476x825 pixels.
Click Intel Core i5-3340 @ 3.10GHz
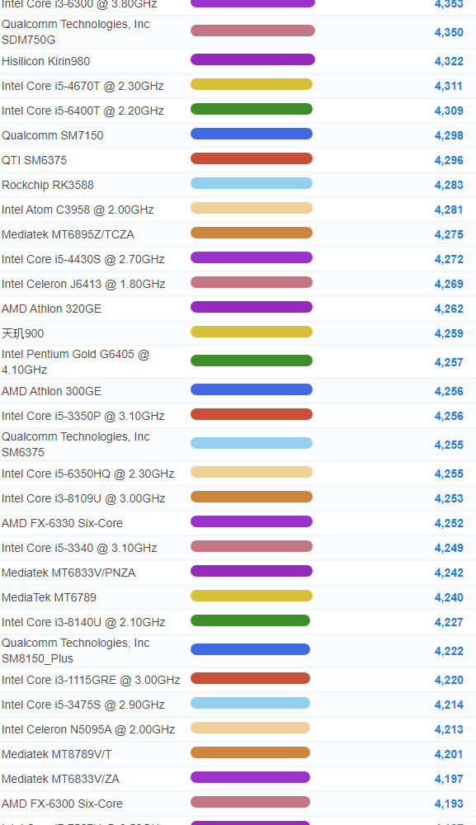coord(79,548)
